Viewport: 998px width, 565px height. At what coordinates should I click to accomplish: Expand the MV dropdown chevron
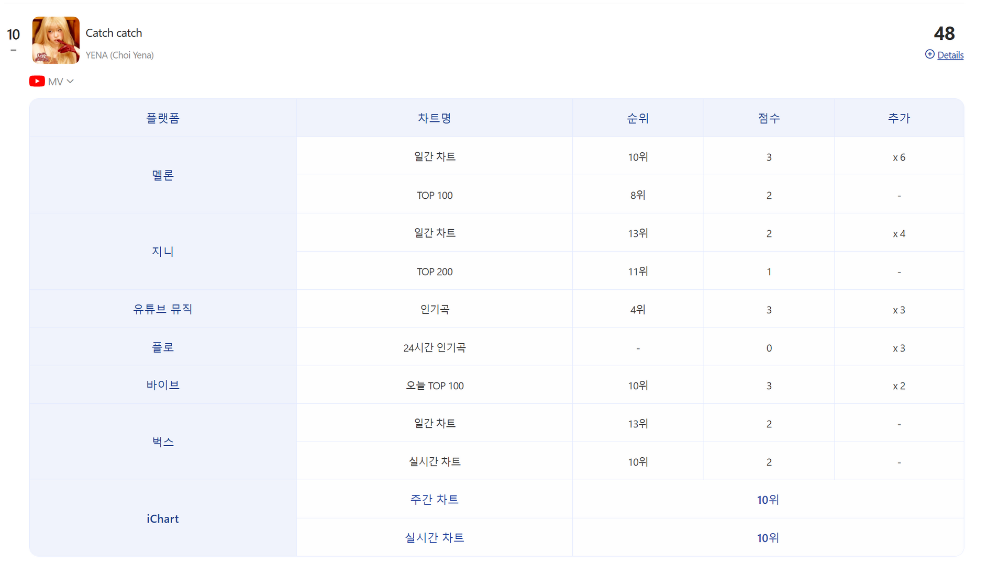70,81
